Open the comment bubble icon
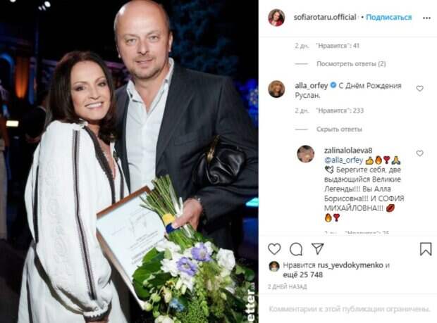Image resolution: width=437 pixels, height=323 pixels. [296, 249]
